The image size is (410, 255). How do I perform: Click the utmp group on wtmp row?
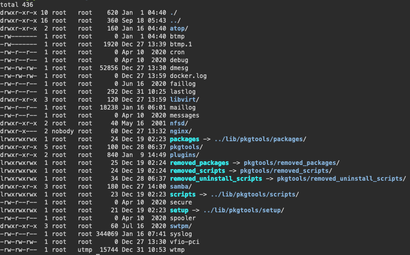pos(85,250)
